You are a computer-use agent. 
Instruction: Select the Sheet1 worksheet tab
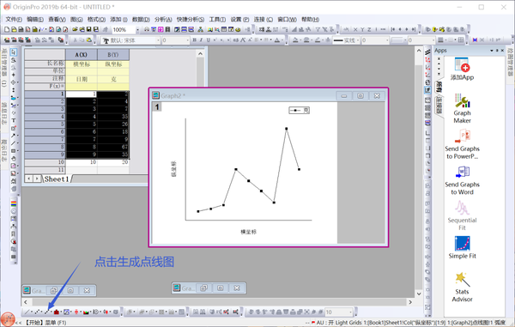tap(57, 179)
